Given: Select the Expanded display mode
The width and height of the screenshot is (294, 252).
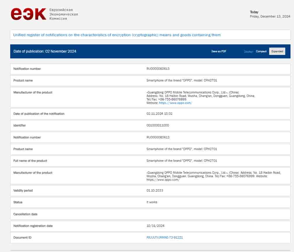Looking at the screenshot, I should [x=276, y=51].
